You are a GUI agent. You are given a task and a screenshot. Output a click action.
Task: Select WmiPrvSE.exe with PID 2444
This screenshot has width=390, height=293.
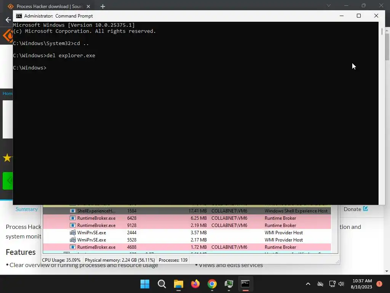tap(187, 232)
